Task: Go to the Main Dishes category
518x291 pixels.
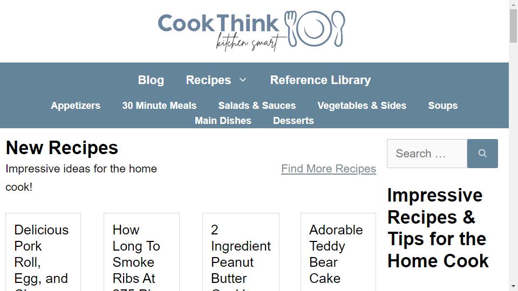Action: (x=223, y=121)
